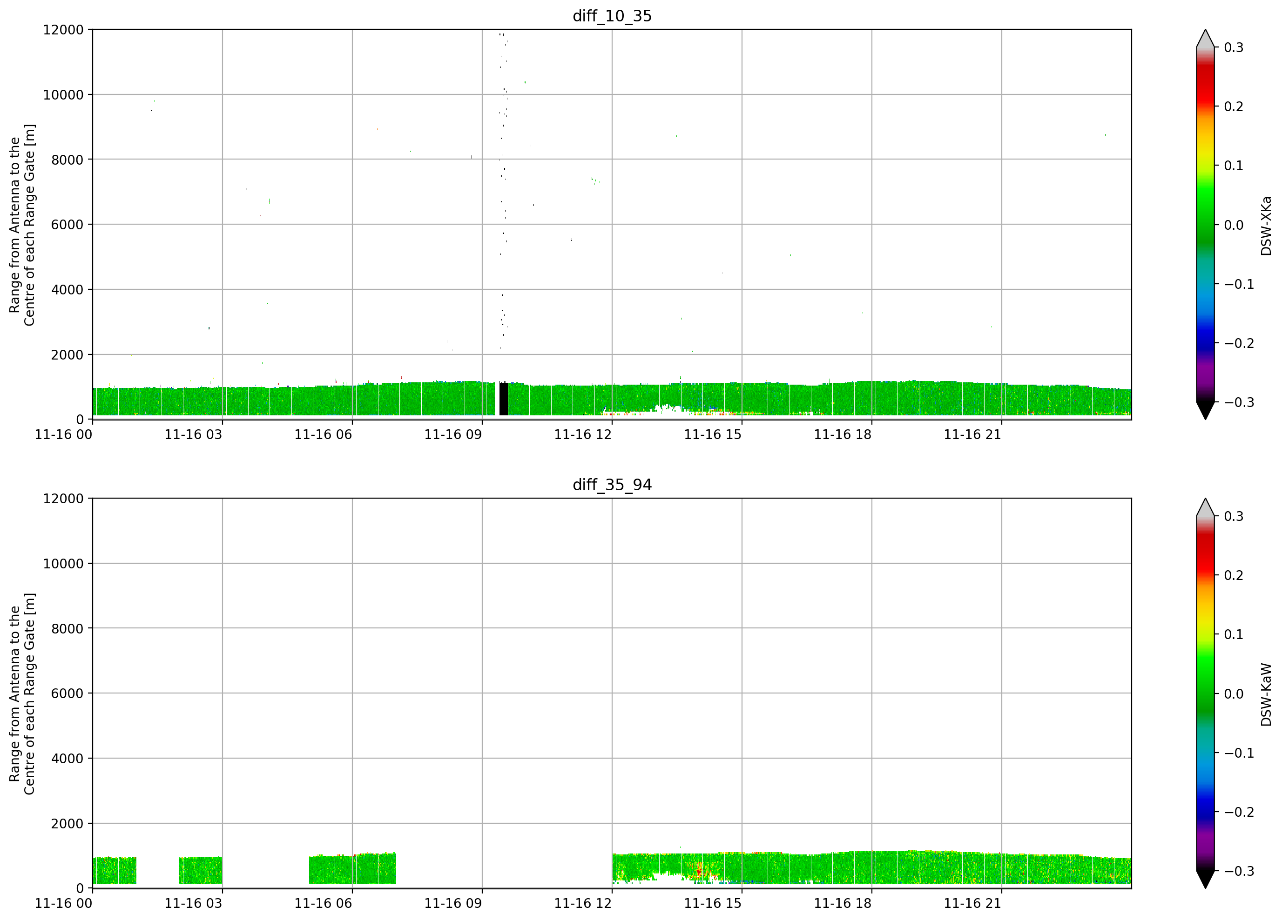Screen dimensions: 1282x920
Task: Click the DSW-XKa colorbar label
Action: pos(1266,225)
